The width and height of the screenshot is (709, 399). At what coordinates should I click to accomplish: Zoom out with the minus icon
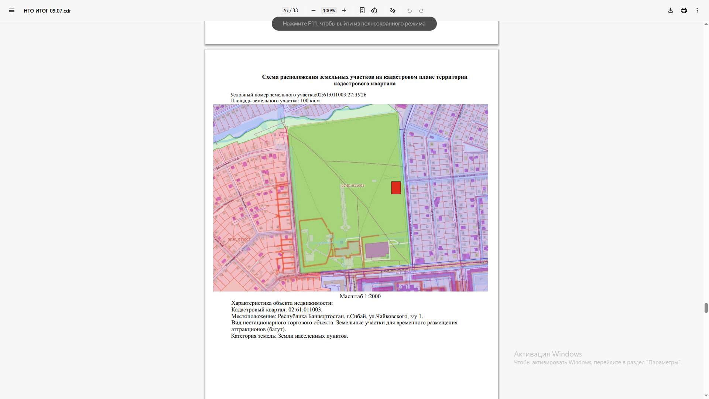click(314, 10)
